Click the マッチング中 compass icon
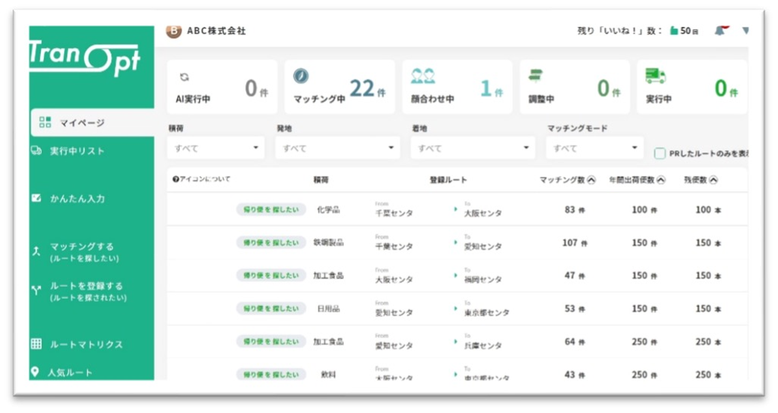The height and width of the screenshot is (413, 778). (x=301, y=76)
